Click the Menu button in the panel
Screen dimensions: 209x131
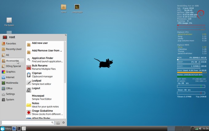click(6, 129)
